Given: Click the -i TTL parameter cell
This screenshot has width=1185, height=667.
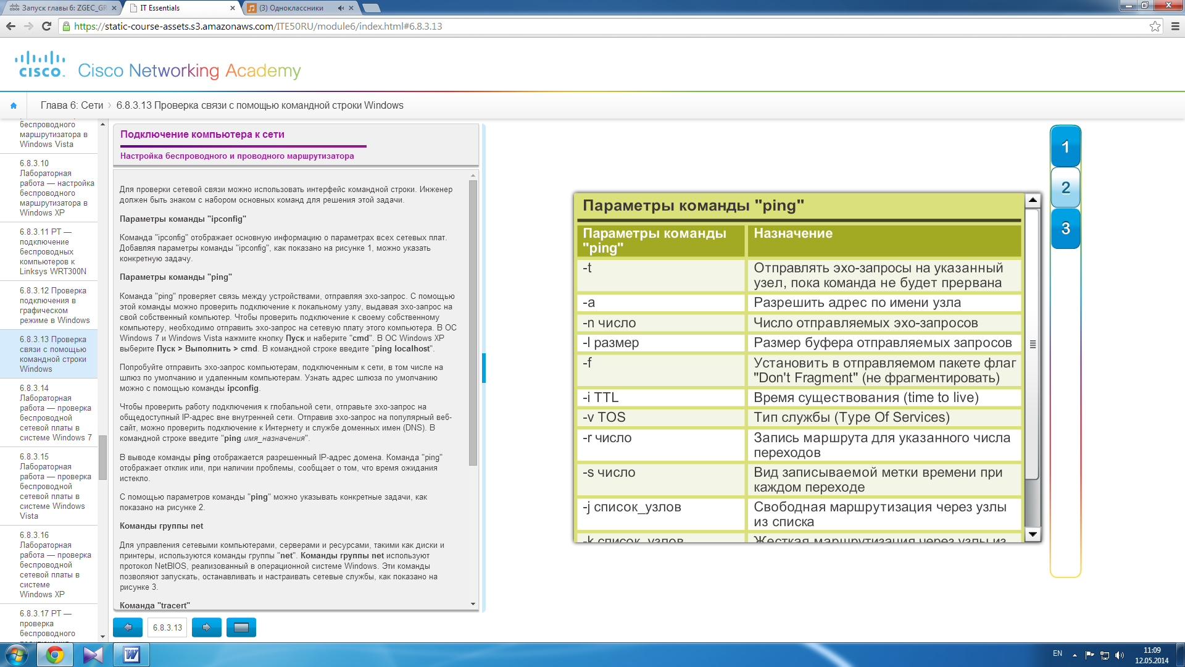Looking at the screenshot, I should click(661, 398).
